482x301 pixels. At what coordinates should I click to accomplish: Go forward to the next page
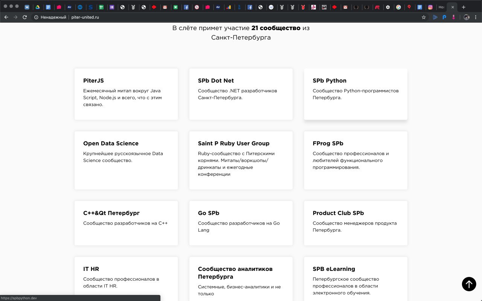click(15, 17)
